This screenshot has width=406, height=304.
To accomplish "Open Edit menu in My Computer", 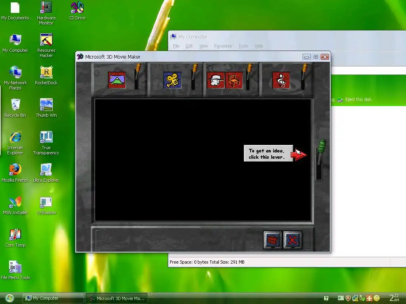I will tap(189, 46).
